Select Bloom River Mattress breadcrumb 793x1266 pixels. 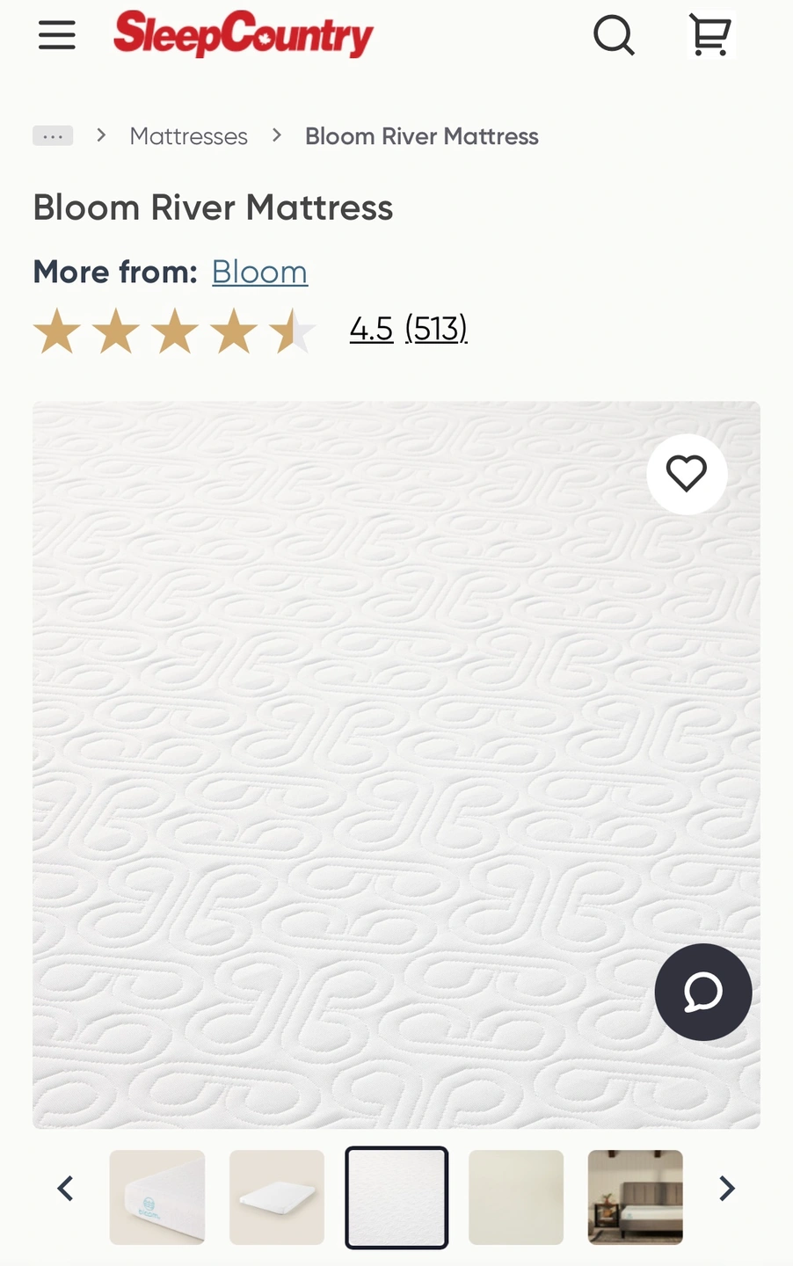tap(422, 136)
